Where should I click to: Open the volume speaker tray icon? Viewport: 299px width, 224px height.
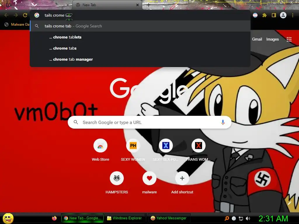248,218
